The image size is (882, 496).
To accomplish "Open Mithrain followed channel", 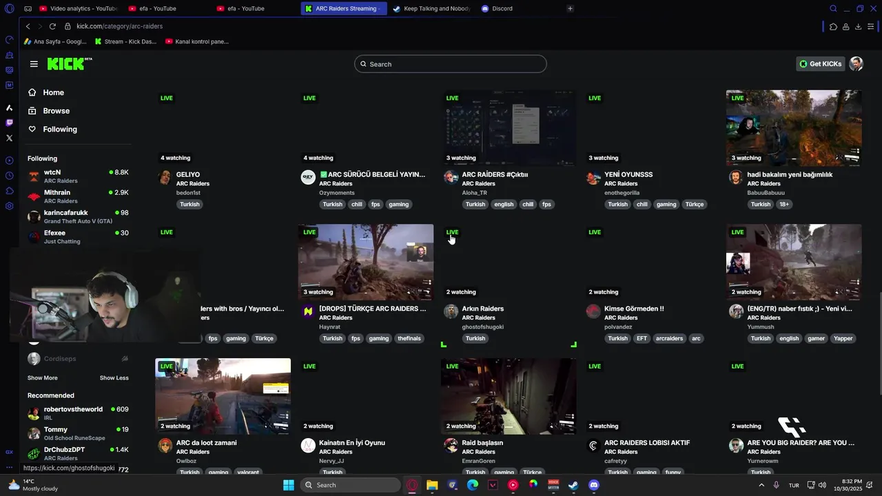I will pos(78,196).
